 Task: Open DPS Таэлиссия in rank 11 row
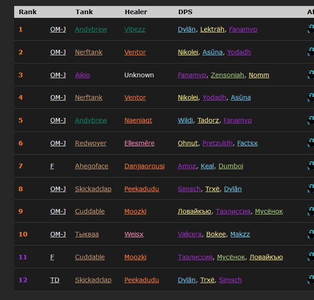195,257
